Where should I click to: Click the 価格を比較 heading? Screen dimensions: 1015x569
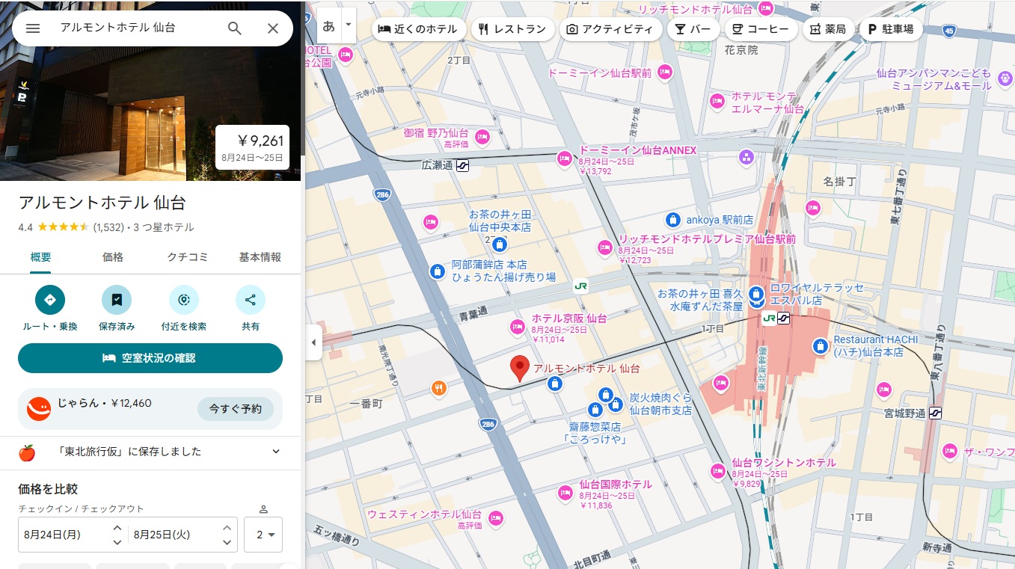[48, 489]
